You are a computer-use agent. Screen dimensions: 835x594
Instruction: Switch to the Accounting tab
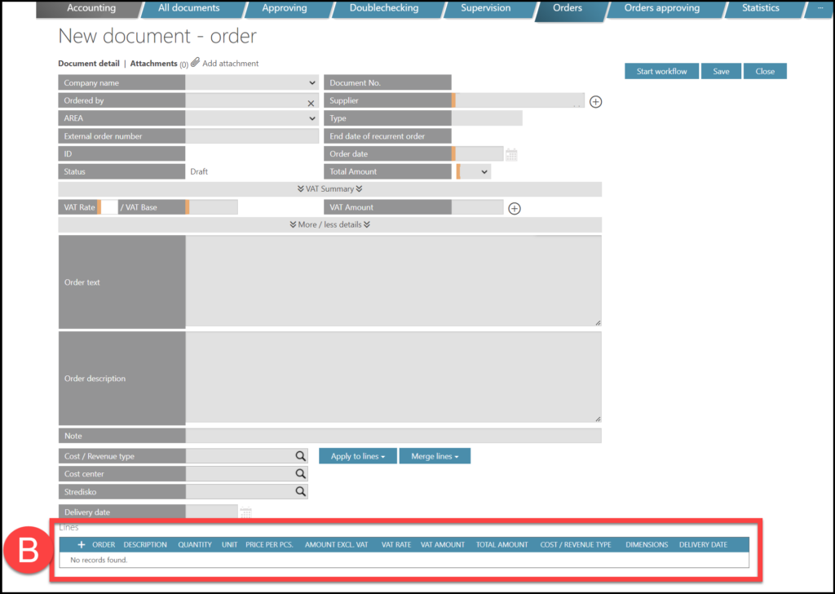(91, 8)
